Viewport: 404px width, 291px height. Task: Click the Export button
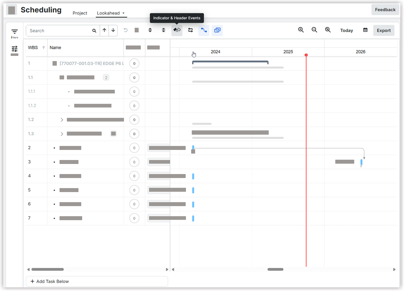tap(384, 30)
